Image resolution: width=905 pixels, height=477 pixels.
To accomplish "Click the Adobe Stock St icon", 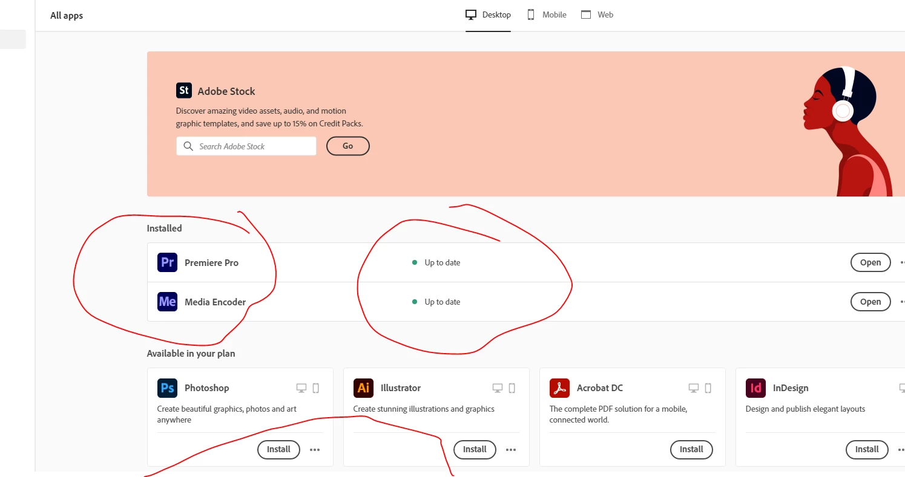I will click(184, 91).
